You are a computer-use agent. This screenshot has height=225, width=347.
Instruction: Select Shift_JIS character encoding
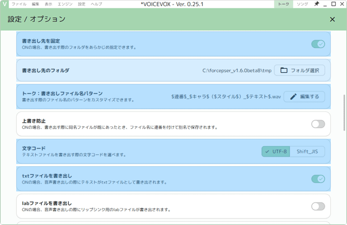tap(307, 152)
